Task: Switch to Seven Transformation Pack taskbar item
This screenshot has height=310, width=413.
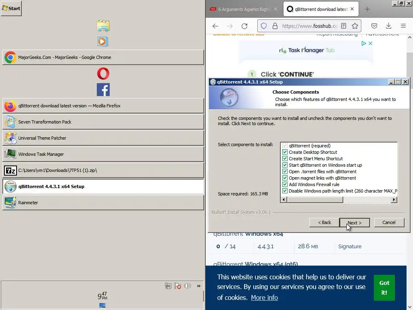Action: 103,122
